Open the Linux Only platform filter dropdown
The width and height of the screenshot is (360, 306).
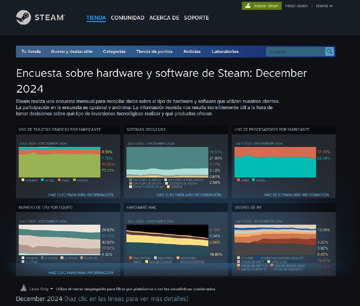tap(41, 289)
